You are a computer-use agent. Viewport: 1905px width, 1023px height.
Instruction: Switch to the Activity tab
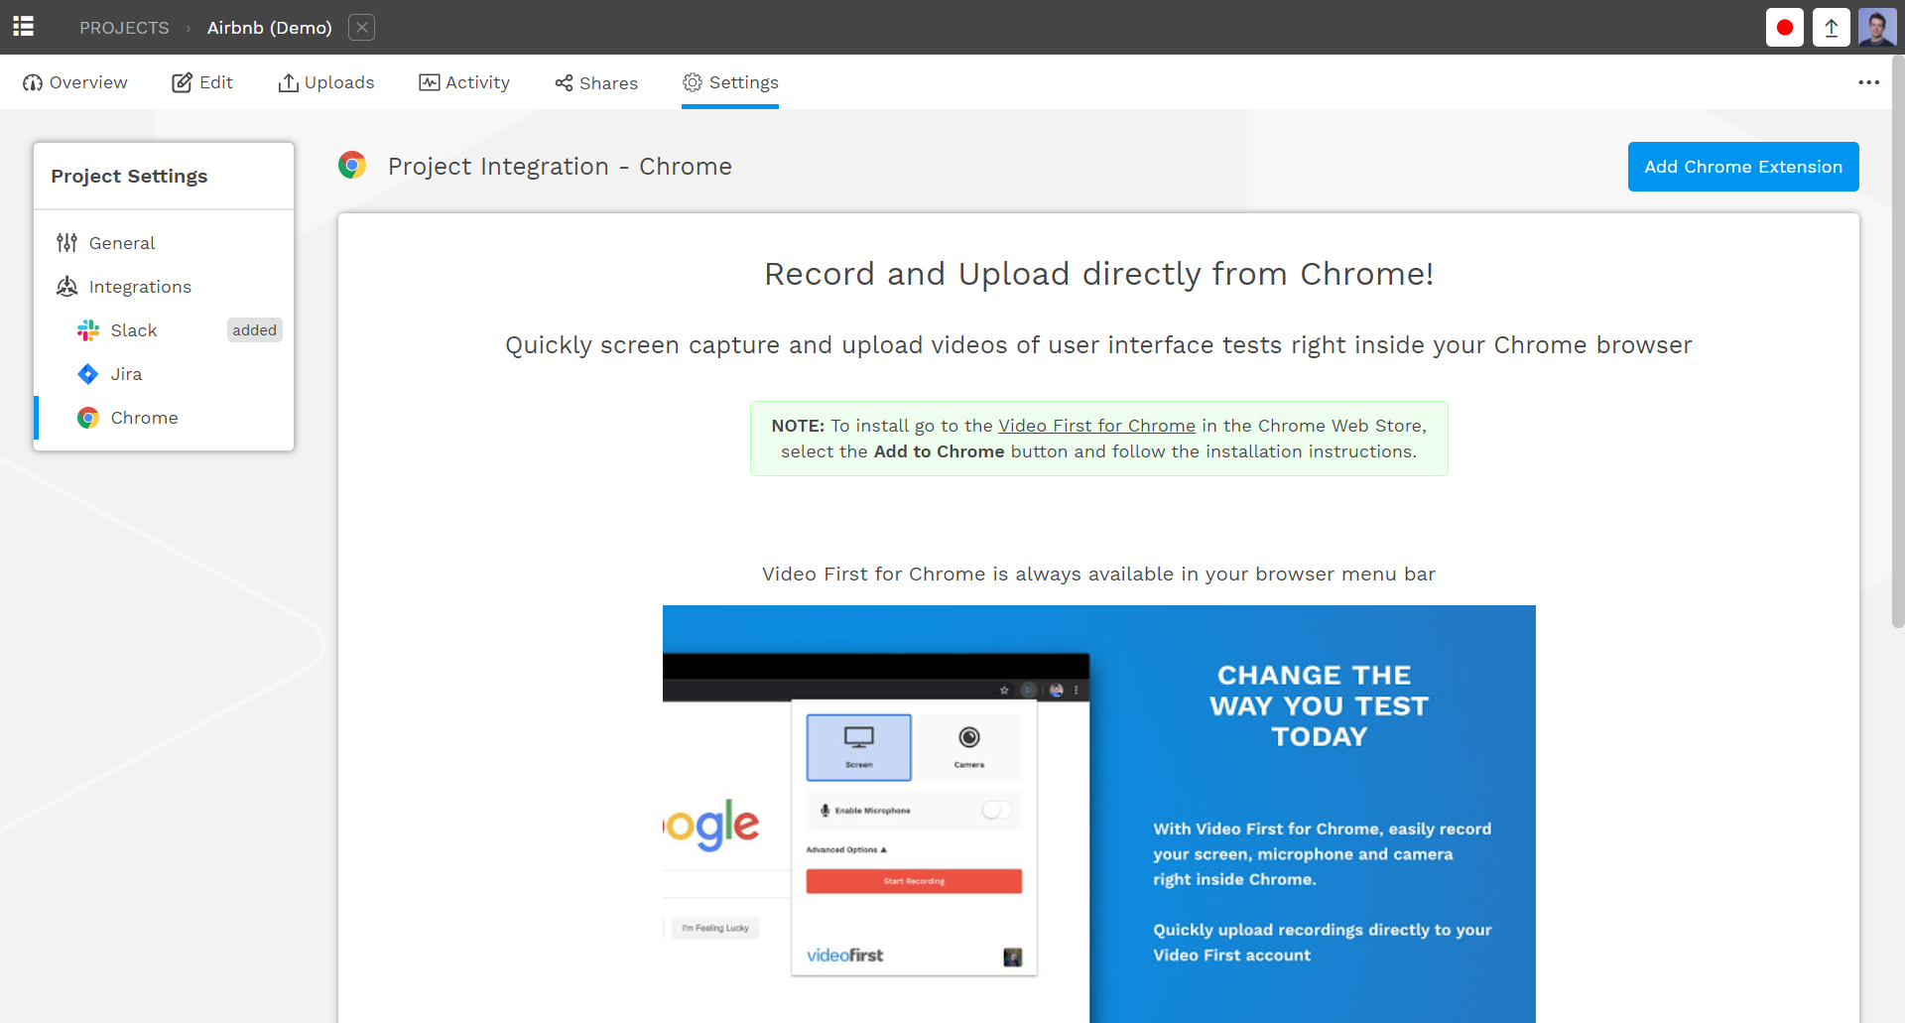coord(463,82)
